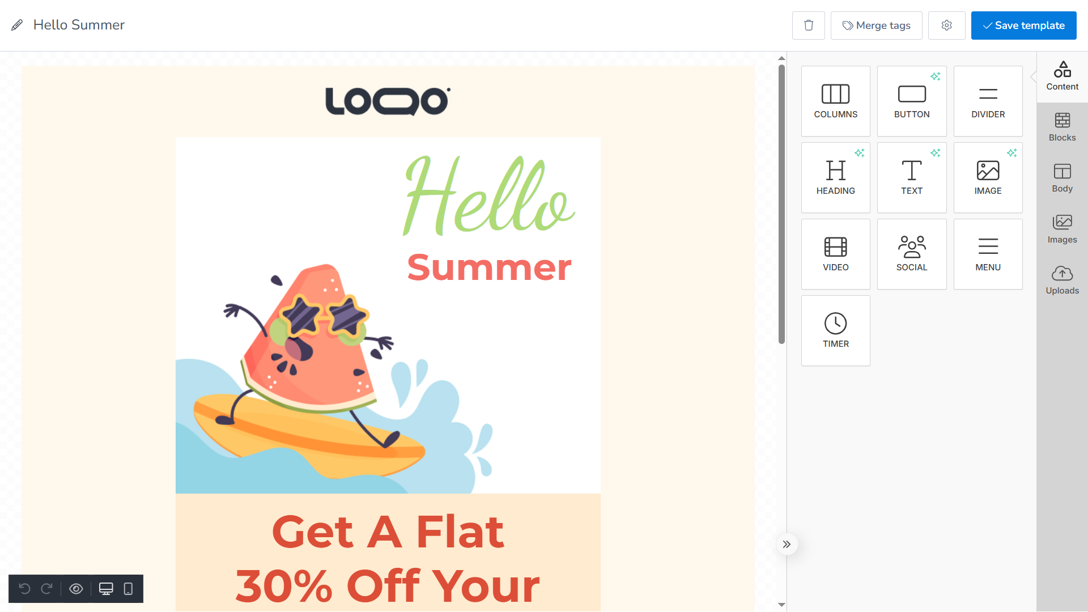Open the gear settings button
The height and width of the screenshot is (612, 1088).
[x=946, y=25]
